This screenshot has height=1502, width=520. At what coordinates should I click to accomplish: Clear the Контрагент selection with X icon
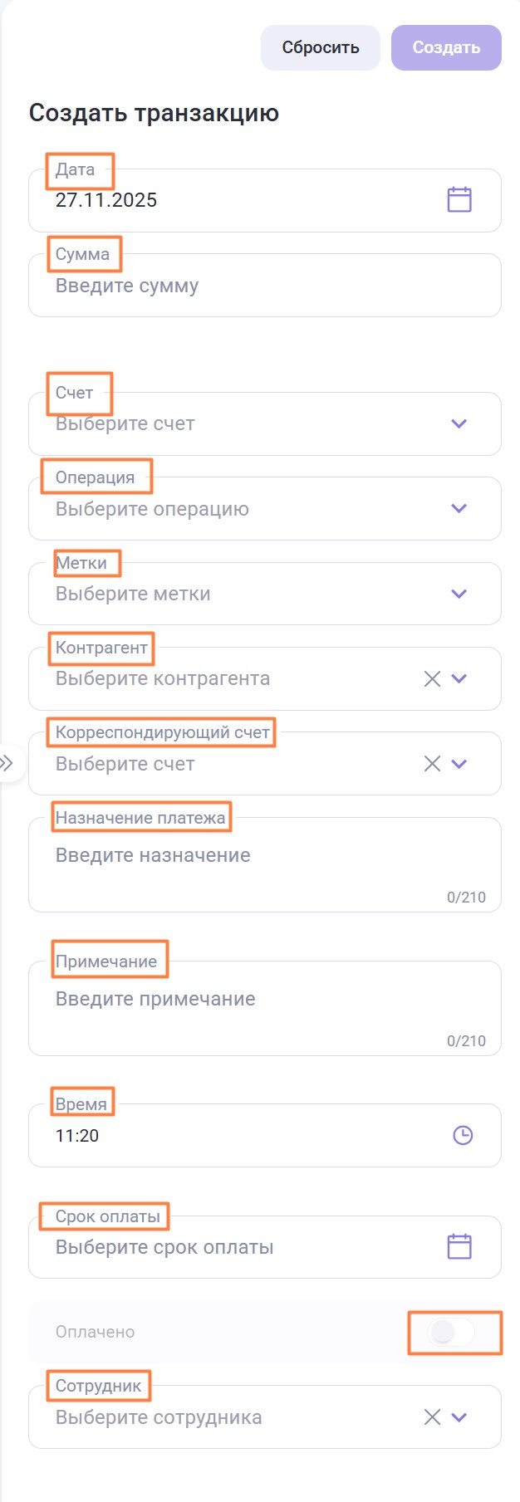click(x=432, y=679)
